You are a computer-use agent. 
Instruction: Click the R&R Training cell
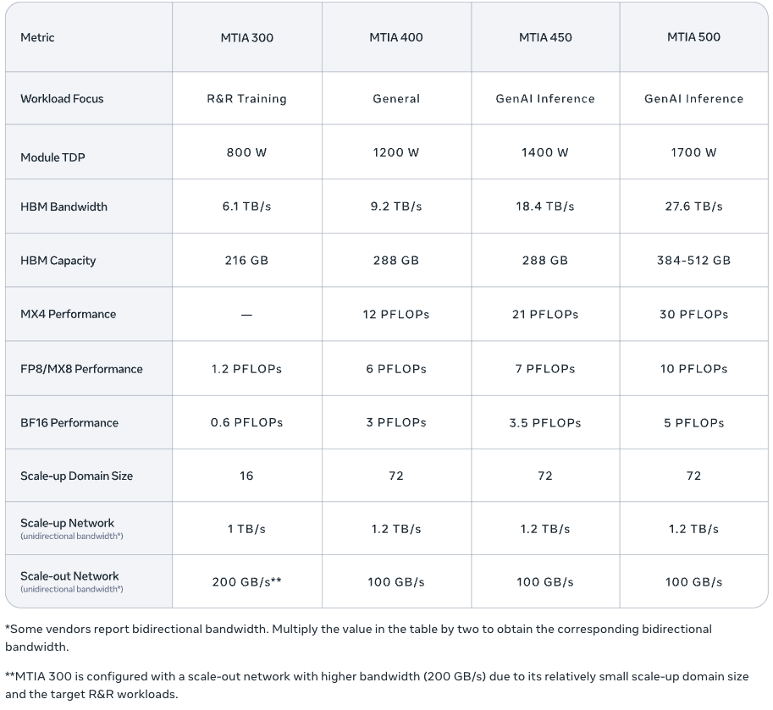[x=246, y=98]
